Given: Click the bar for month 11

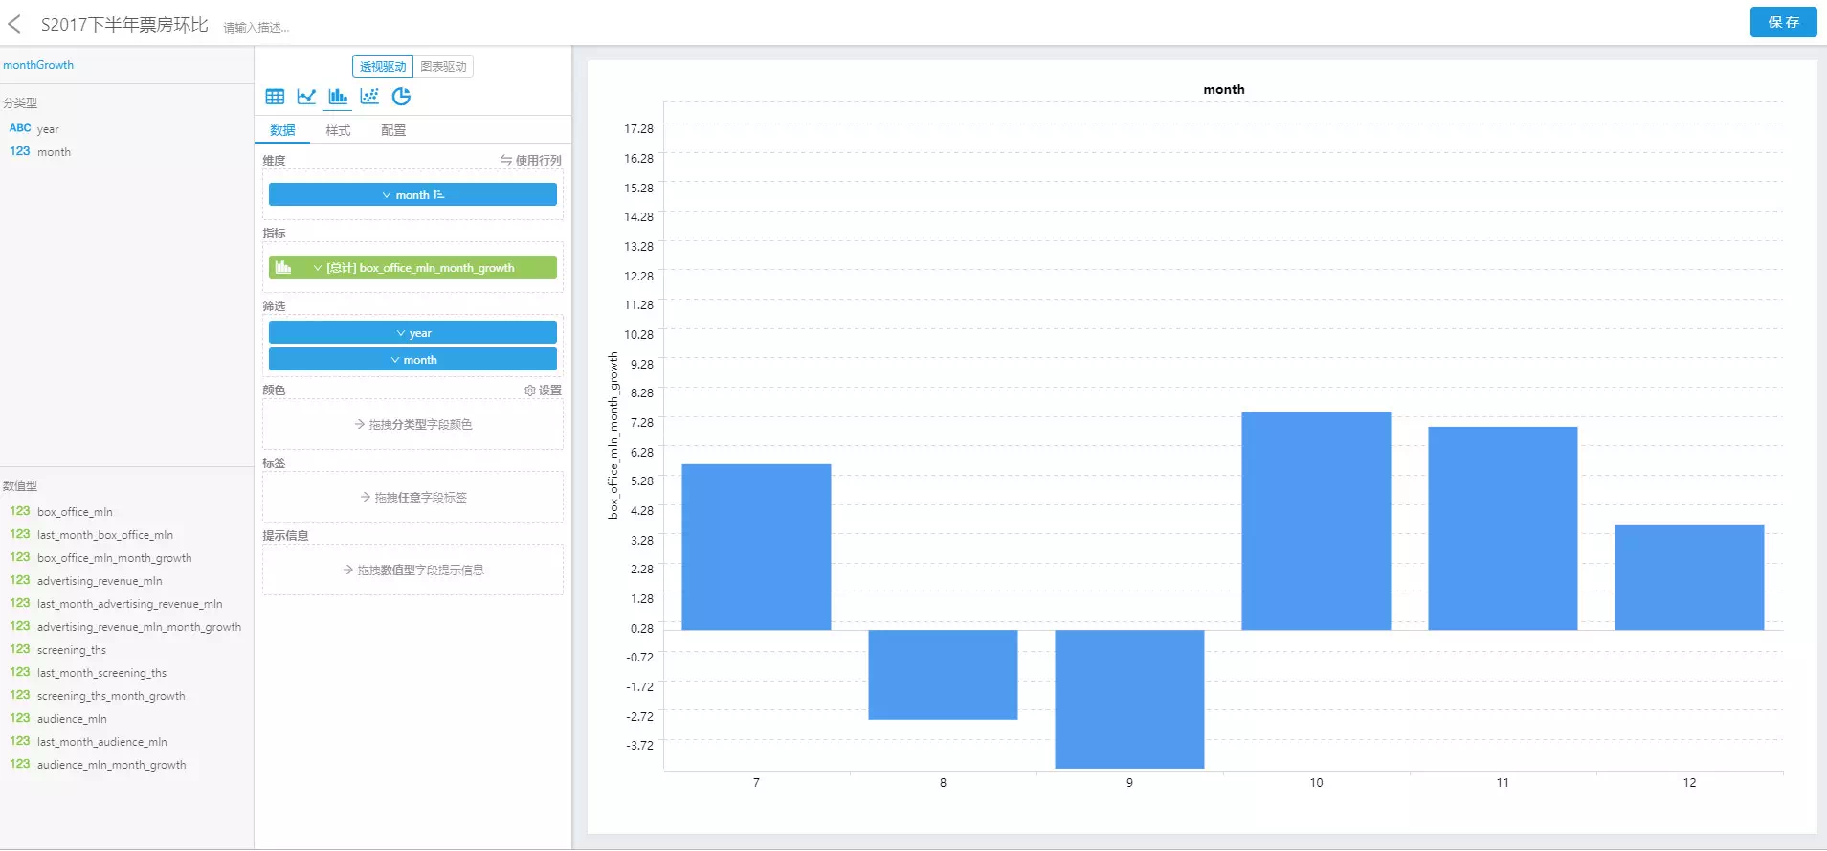Looking at the screenshot, I should tap(1503, 528).
